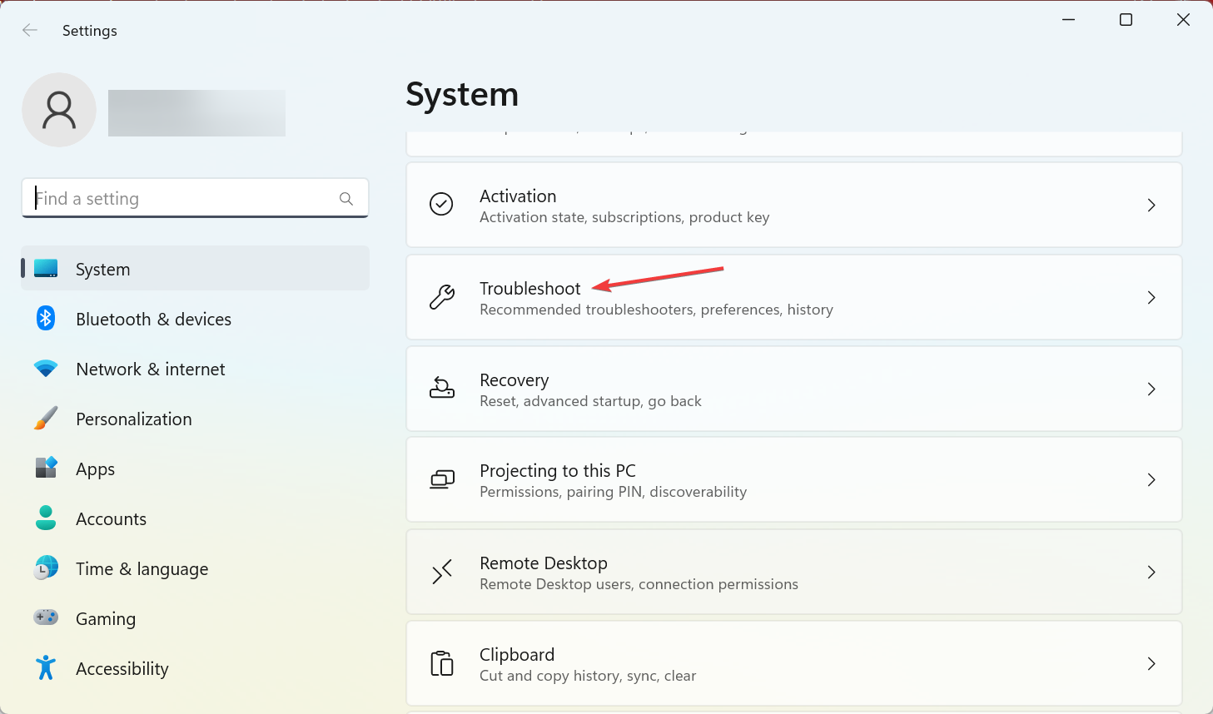The width and height of the screenshot is (1213, 714).
Task: Expand the Activation row chevron
Action: tap(1151, 205)
